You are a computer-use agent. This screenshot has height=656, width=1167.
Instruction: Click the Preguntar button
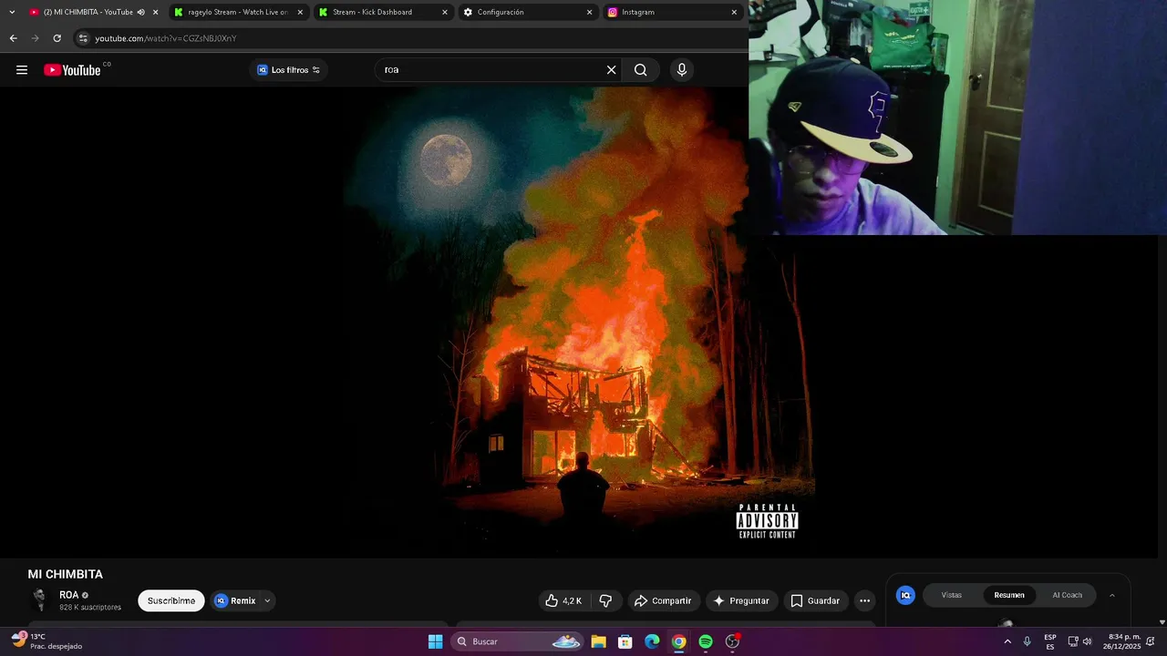(x=741, y=600)
